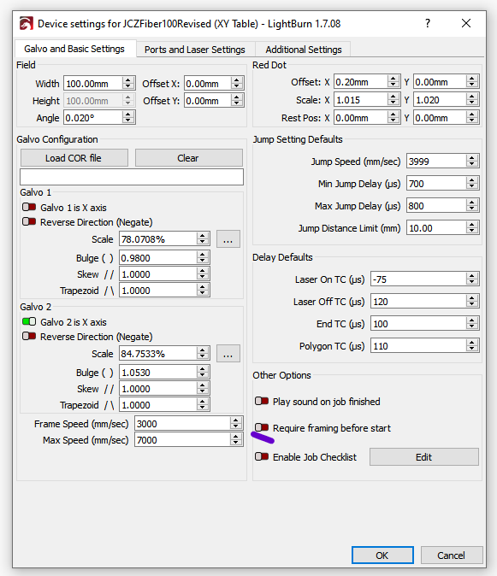
Task: Adjust Jump Speed spinner arrows
Action: click(x=472, y=162)
